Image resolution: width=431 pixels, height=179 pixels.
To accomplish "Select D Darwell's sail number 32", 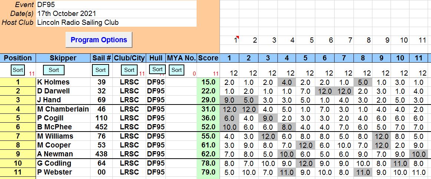I will pyautogui.click(x=101, y=91).
